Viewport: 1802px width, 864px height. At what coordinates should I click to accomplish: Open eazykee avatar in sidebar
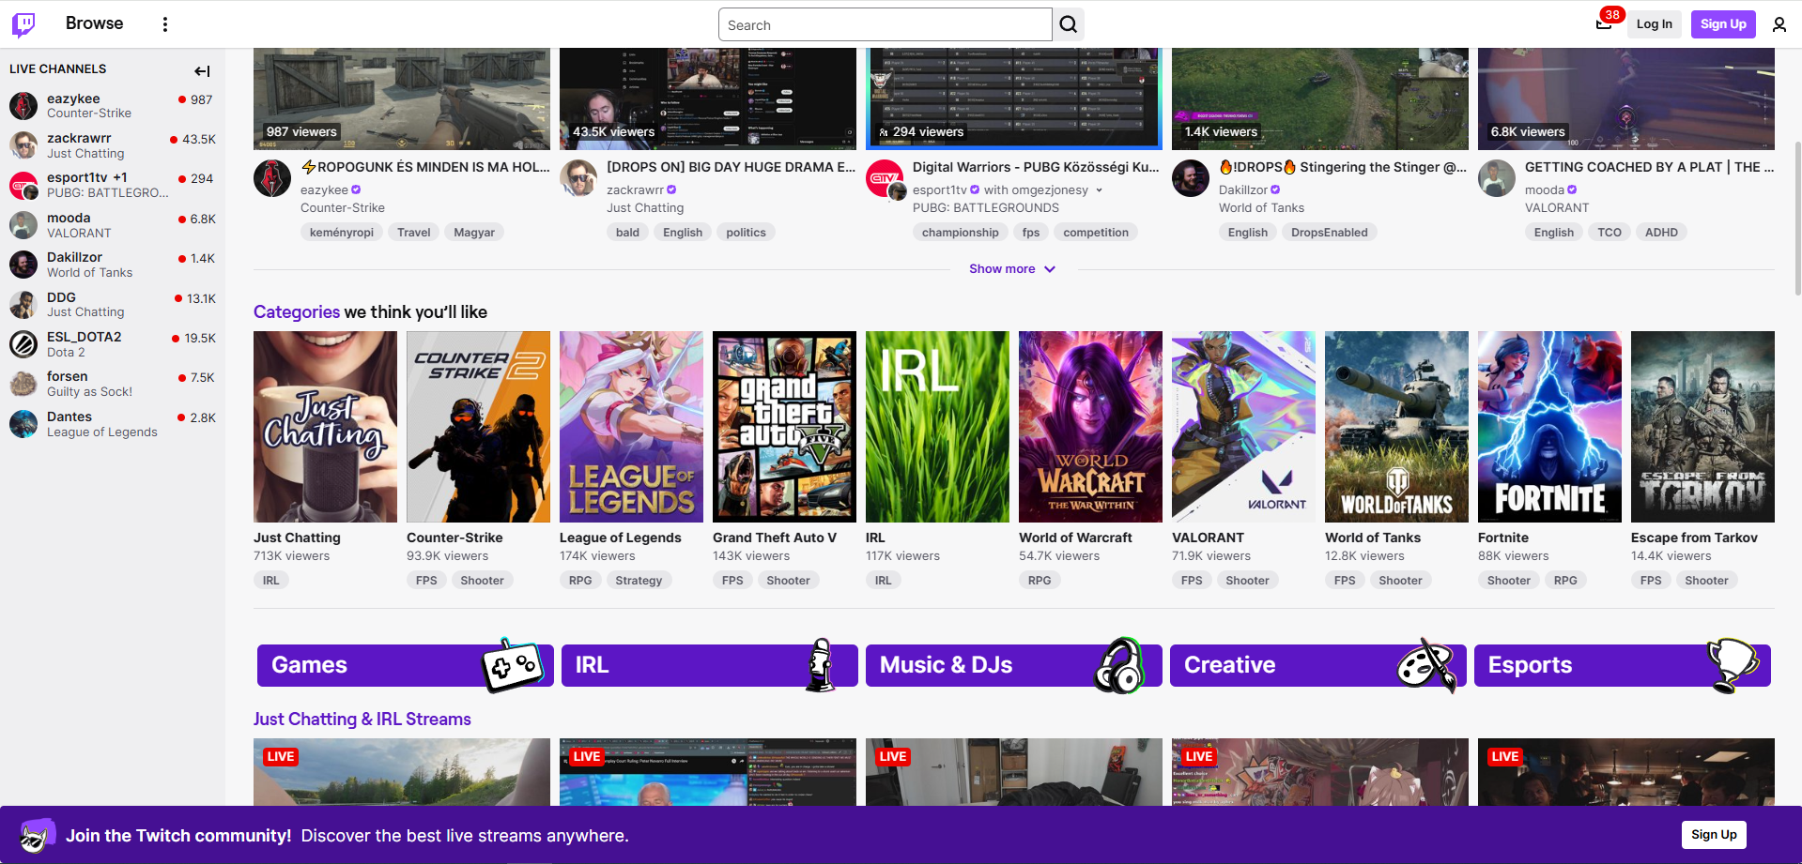pyautogui.click(x=23, y=105)
